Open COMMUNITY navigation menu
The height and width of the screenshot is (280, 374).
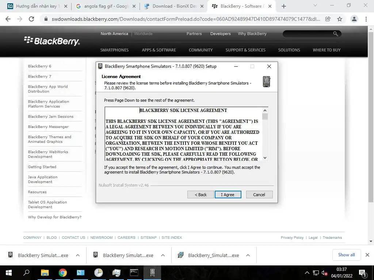(x=201, y=50)
